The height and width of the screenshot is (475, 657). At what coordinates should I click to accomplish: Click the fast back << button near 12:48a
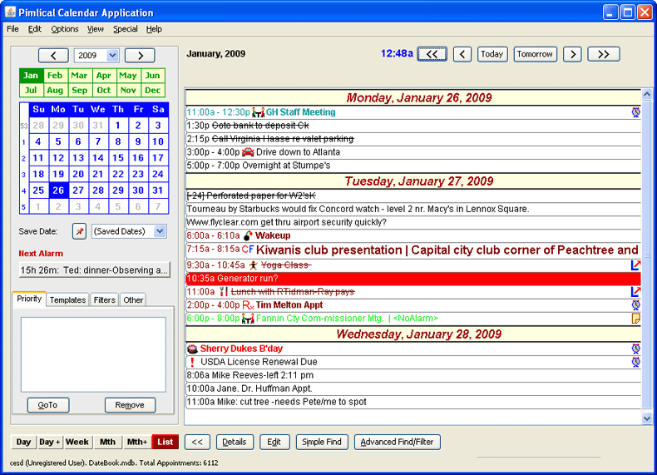coord(432,54)
